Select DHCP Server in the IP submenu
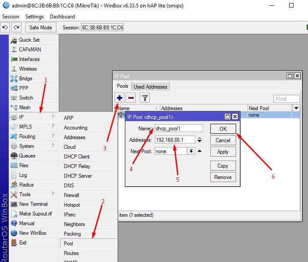The image size is (308, 262). tap(78, 176)
